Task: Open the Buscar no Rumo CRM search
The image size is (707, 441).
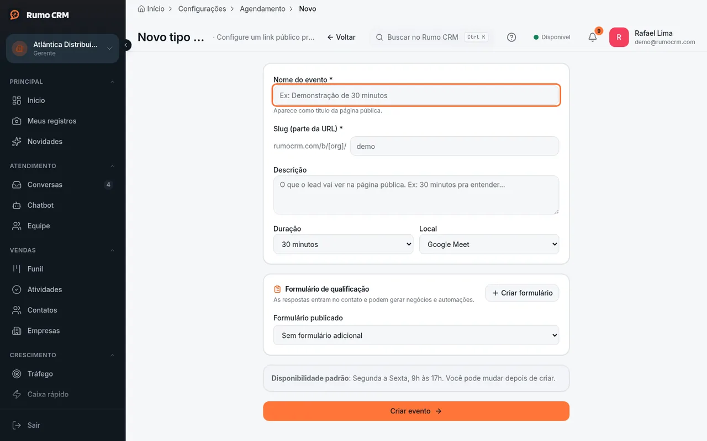Action: tap(431, 37)
